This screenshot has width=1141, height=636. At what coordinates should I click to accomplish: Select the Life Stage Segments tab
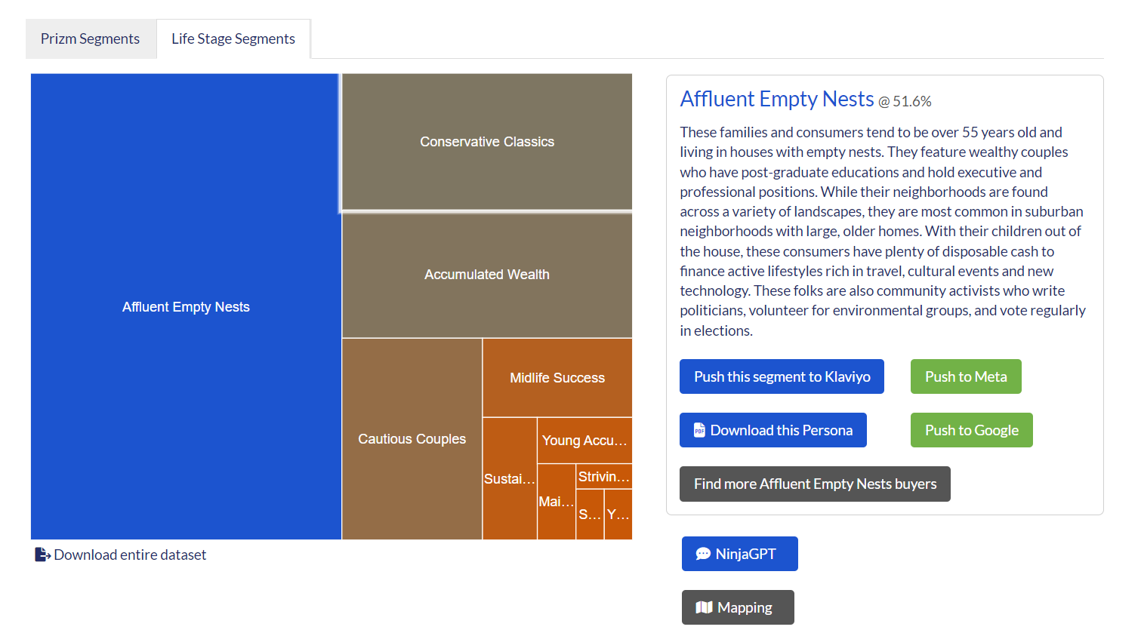233,38
